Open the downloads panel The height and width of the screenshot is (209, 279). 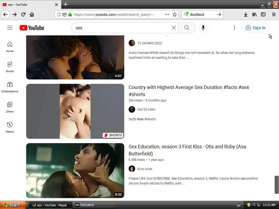pos(246,14)
